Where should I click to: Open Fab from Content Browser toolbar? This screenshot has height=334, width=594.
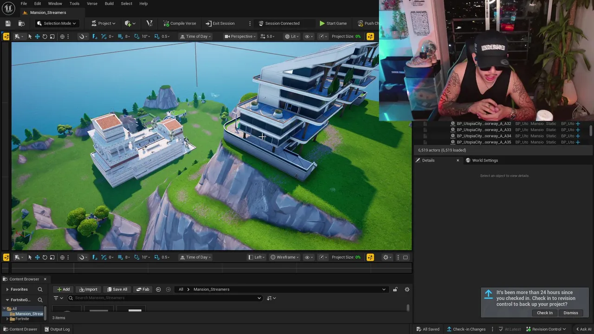(142, 289)
